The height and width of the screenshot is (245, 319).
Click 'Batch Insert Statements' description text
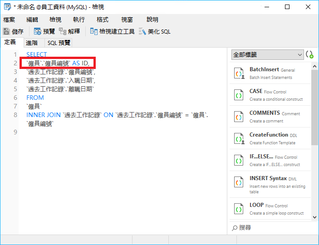(x=271, y=78)
